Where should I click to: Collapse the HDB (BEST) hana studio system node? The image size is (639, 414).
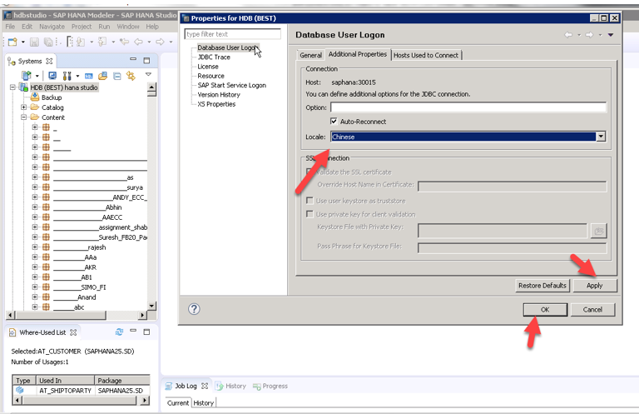click(13, 87)
